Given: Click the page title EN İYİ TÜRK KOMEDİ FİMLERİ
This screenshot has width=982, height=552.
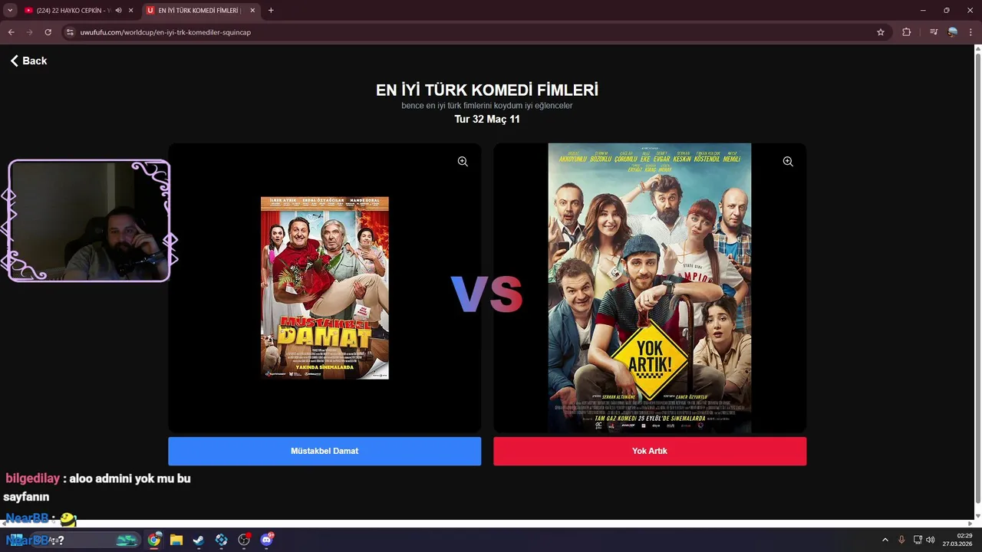Looking at the screenshot, I should pyautogui.click(x=487, y=90).
